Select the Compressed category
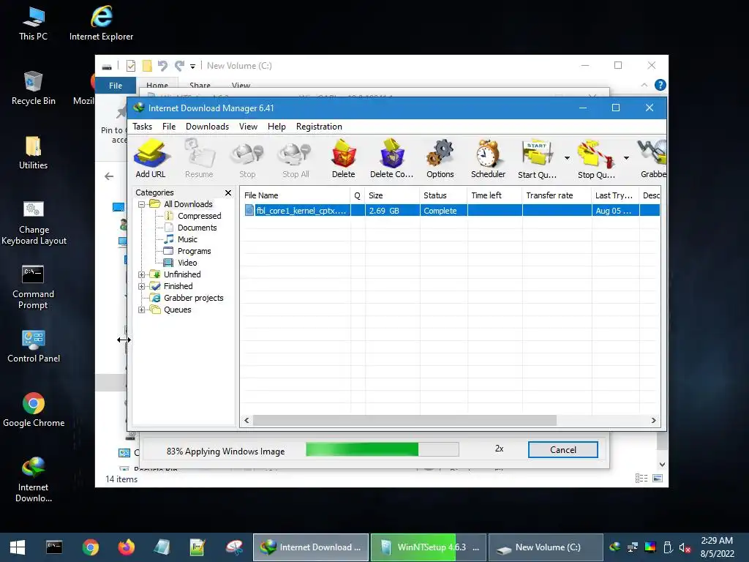The image size is (749, 562). click(x=199, y=216)
